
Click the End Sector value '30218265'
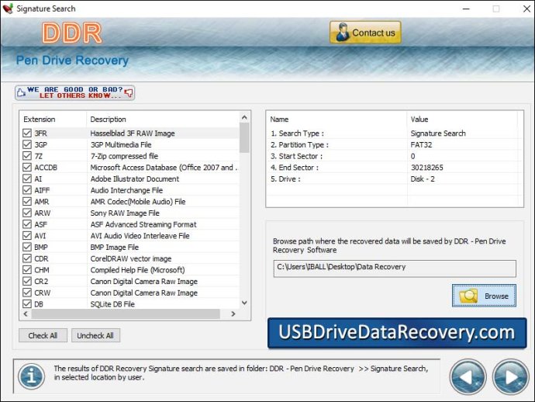pyautogui.click(x=426, y=168)
